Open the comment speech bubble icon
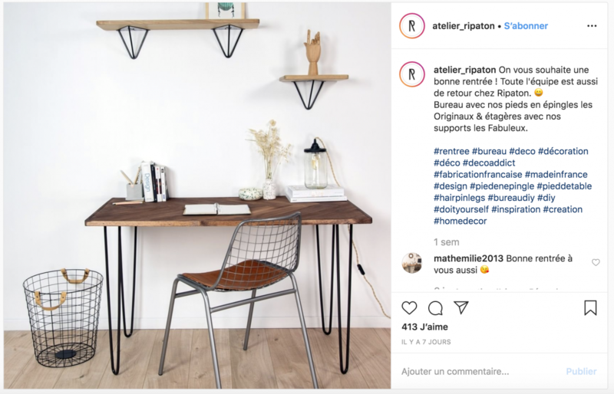Screen dimensions: 614x394 pos(435,308)
